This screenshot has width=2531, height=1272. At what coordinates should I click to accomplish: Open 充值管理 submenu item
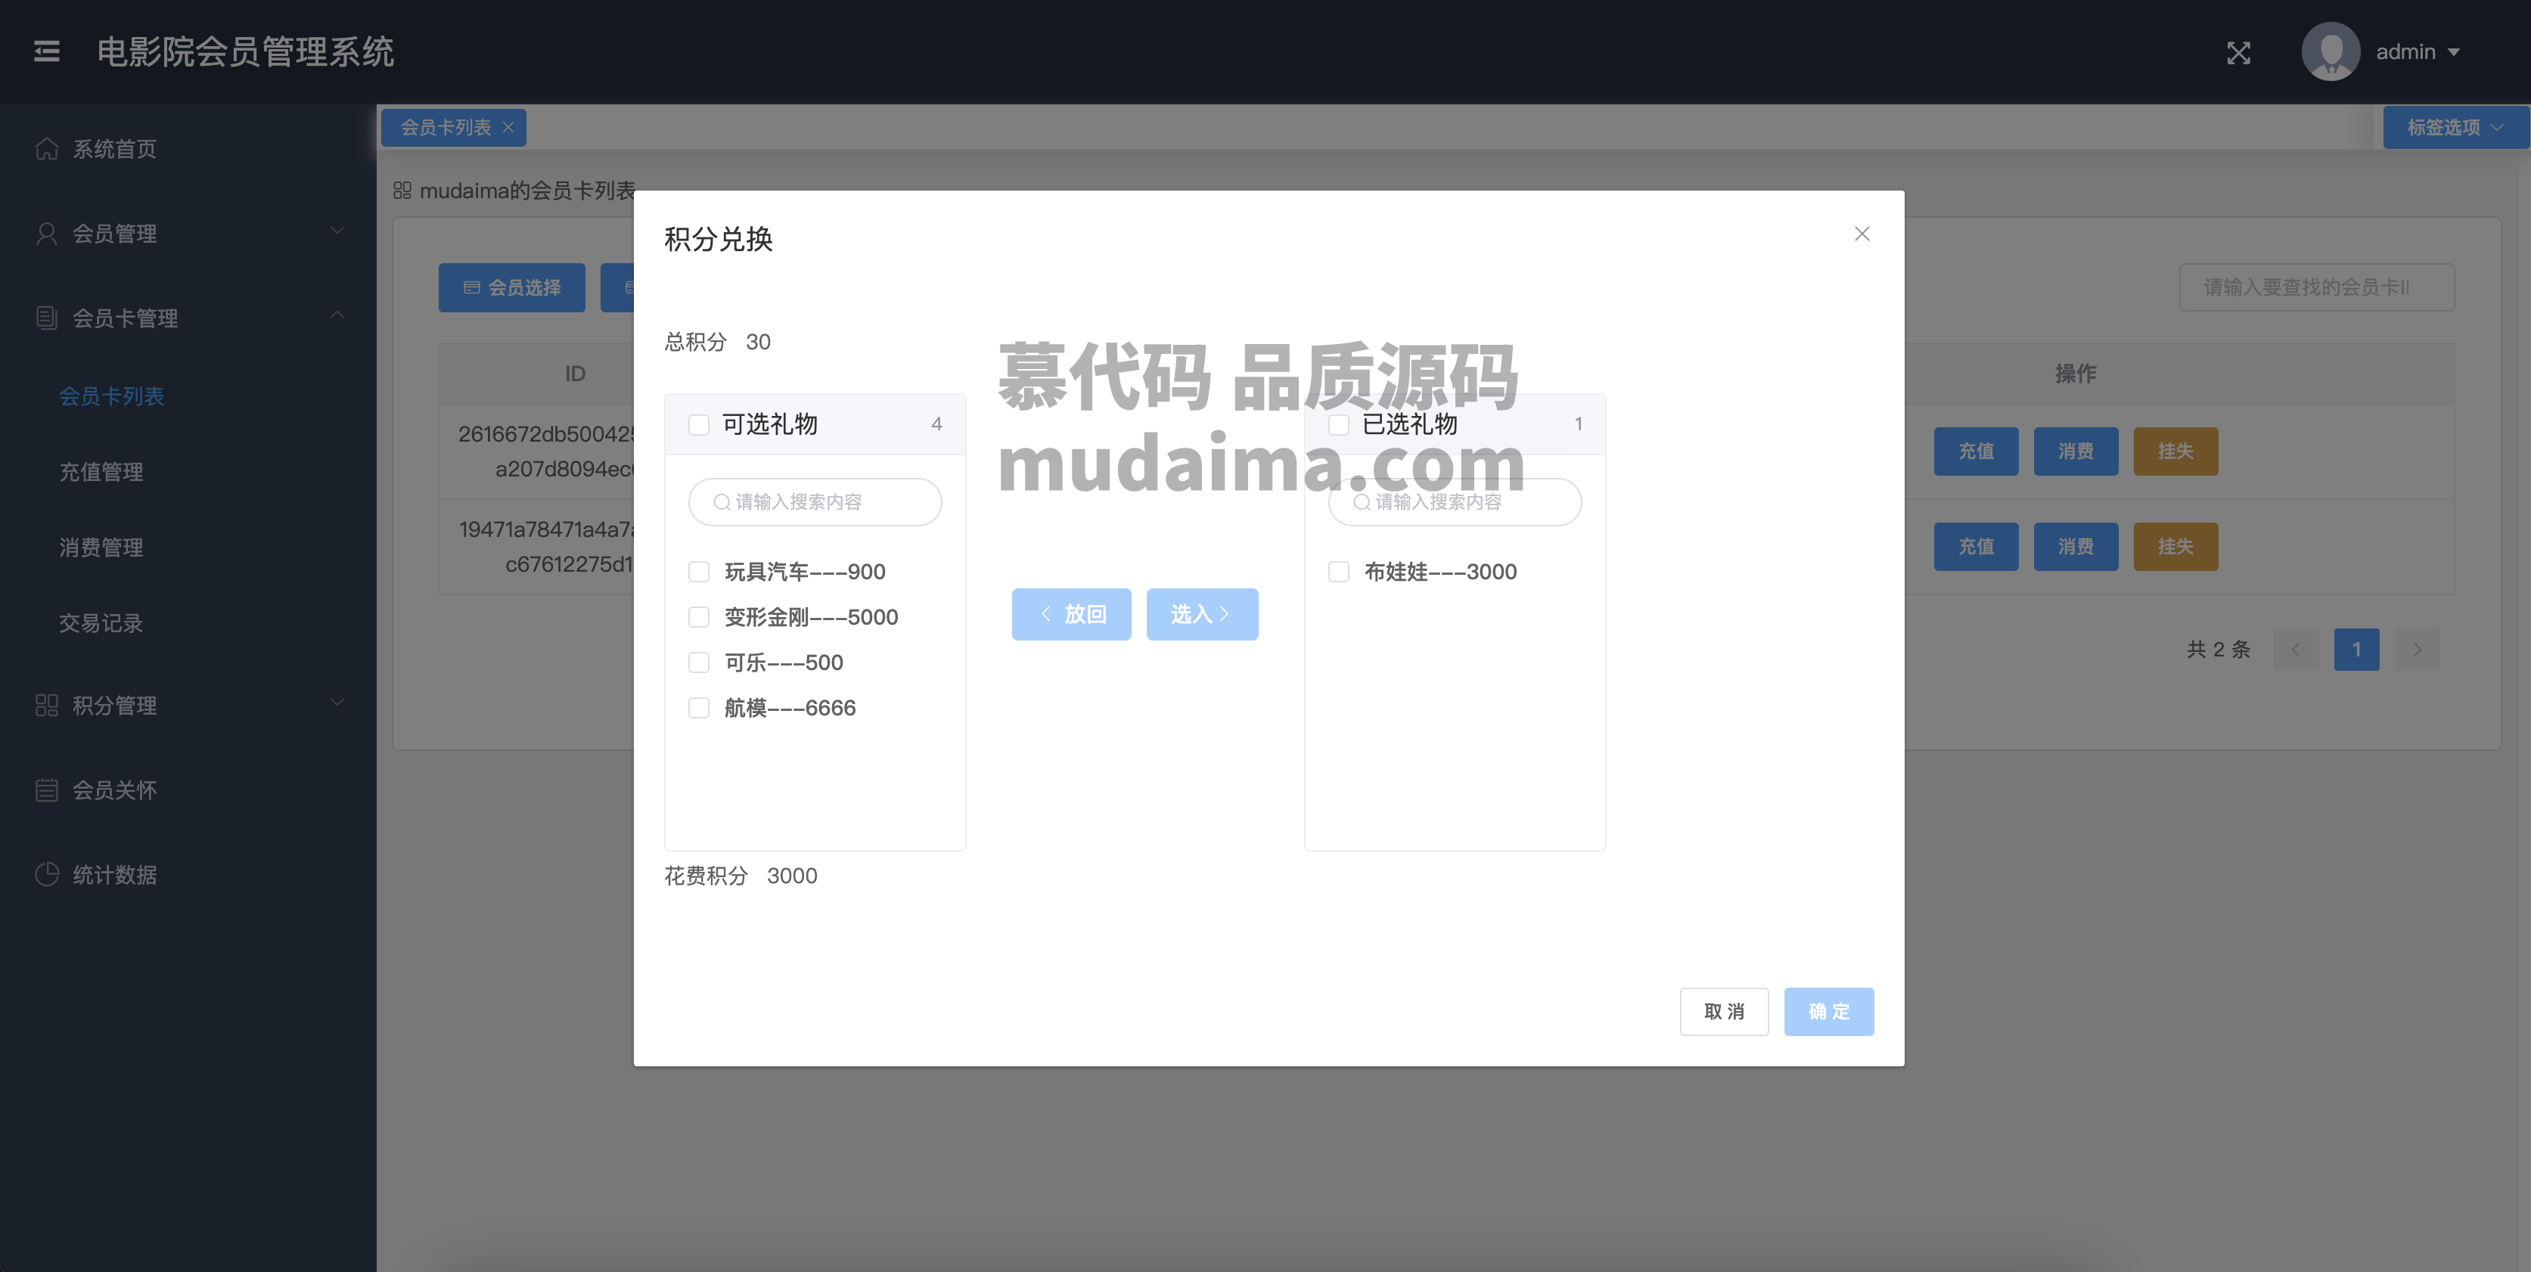[188, 471]
